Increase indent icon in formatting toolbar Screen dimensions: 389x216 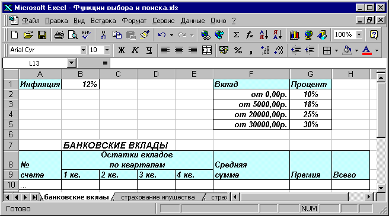[x=310, y=50]
